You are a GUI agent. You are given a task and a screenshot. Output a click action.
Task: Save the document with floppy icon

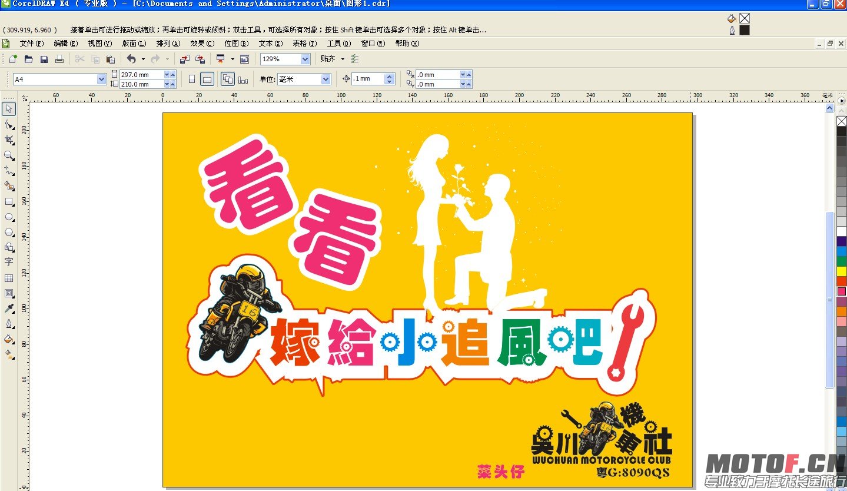(x=44, y=59)
